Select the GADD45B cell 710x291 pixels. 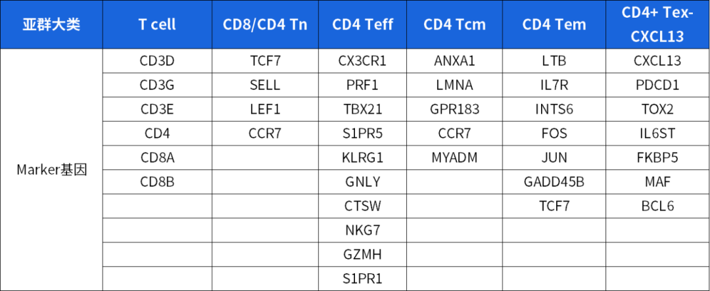[554, 182]
